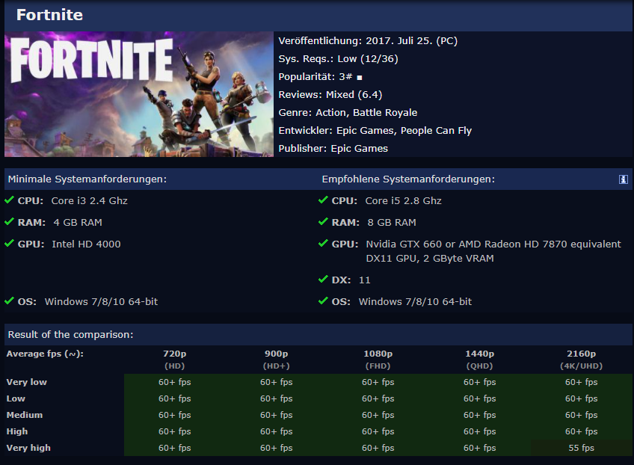The height and width of the screenshot is (465, 634).
Task: Click the Very low row label
Action: point(27,382)
